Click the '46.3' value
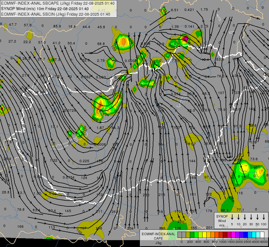 pos(206,93)
